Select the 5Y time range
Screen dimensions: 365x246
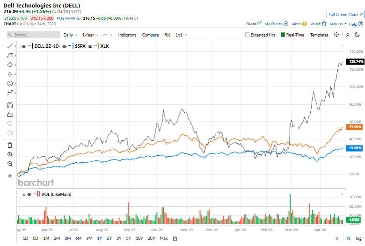129,239
